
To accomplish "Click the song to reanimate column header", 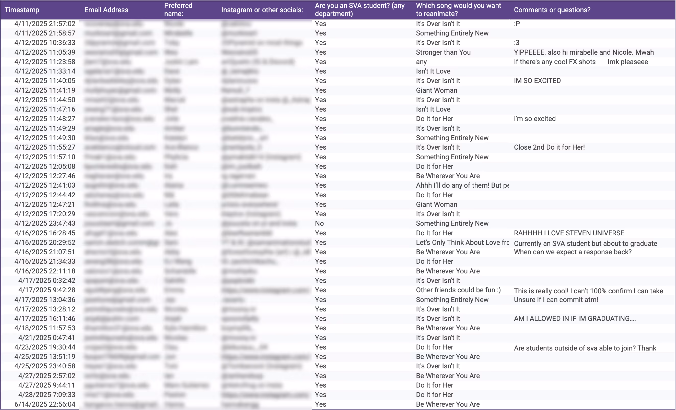I will click(x=458, y=10).
